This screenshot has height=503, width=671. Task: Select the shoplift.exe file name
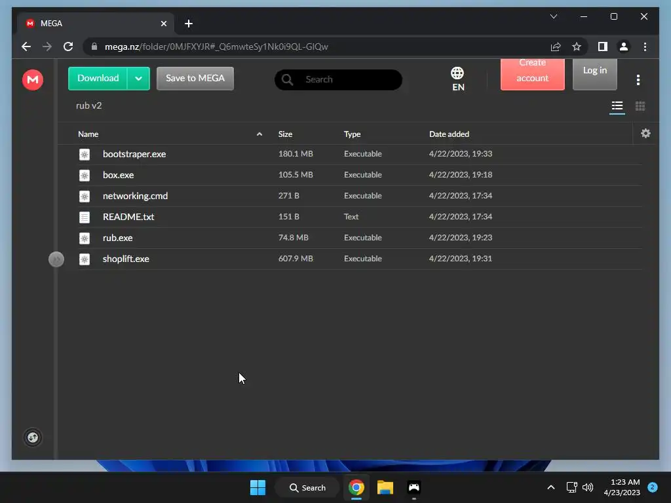[x=126, y=259]
